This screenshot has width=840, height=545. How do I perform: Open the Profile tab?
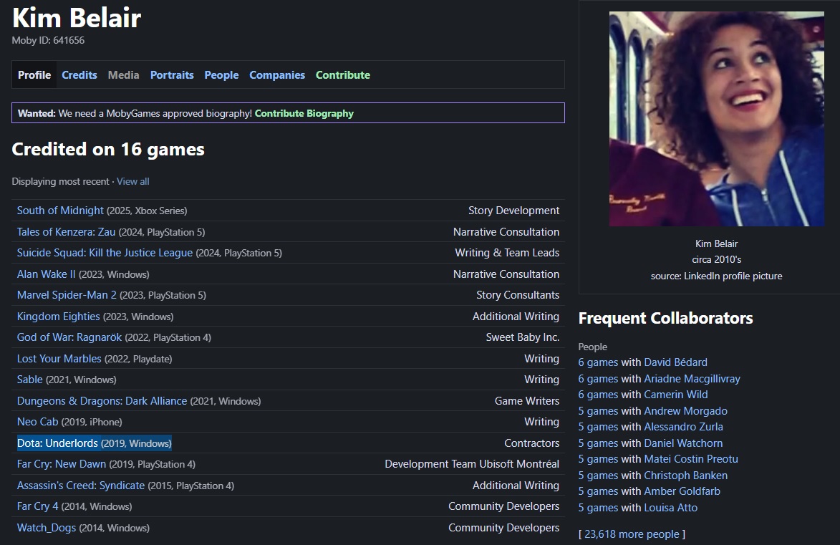click(x=34, y=75)
